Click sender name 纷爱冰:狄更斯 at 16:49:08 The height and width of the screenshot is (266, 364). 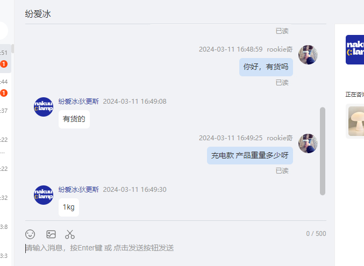pos(78,102)
